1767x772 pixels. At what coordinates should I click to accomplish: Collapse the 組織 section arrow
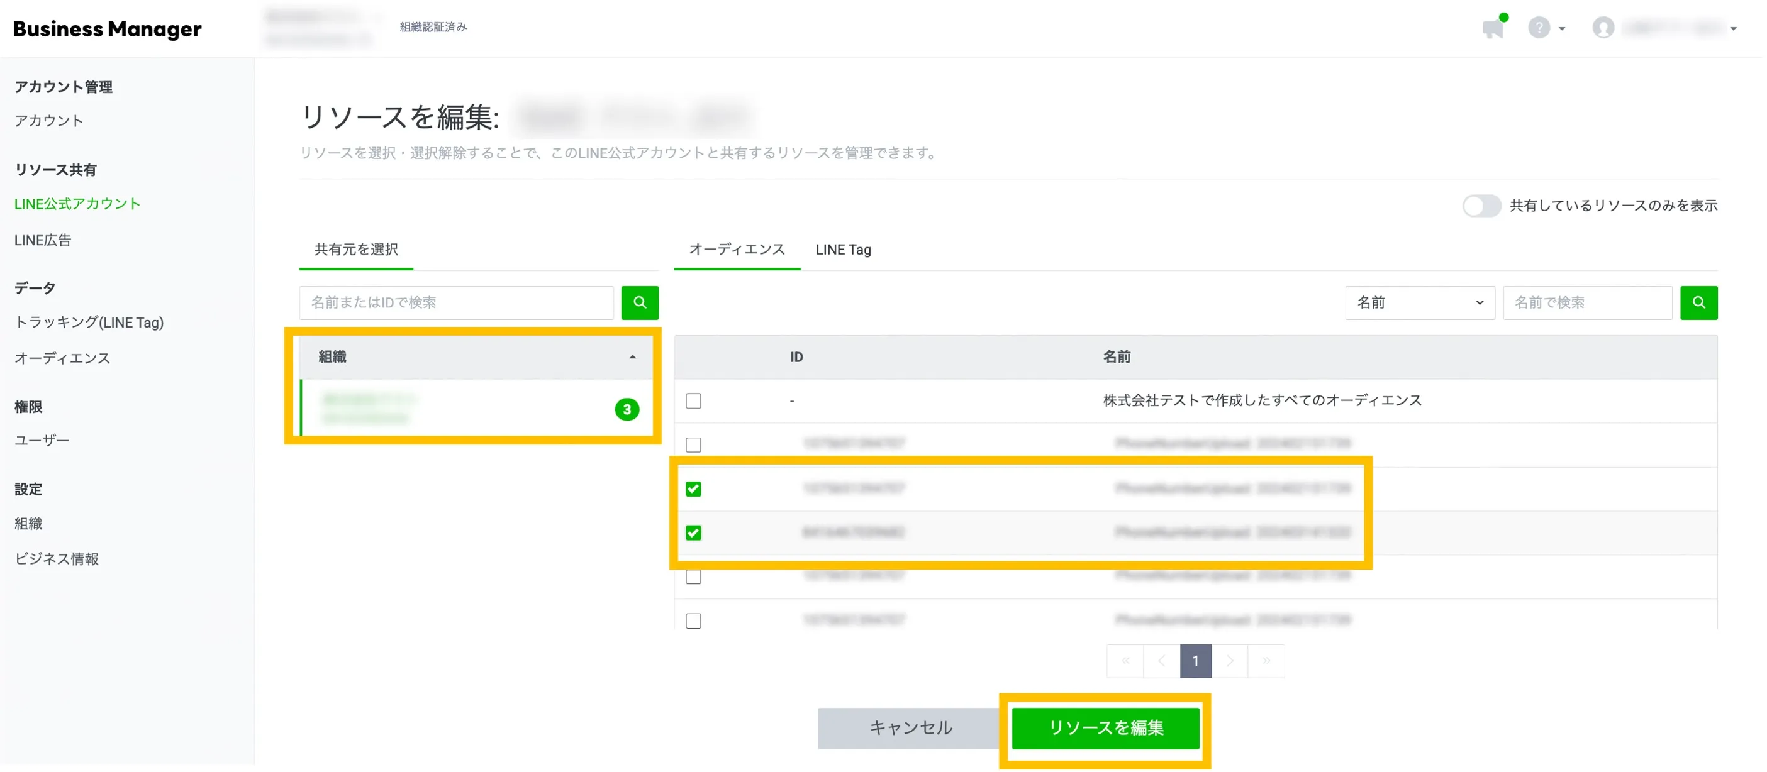(632, 357)
